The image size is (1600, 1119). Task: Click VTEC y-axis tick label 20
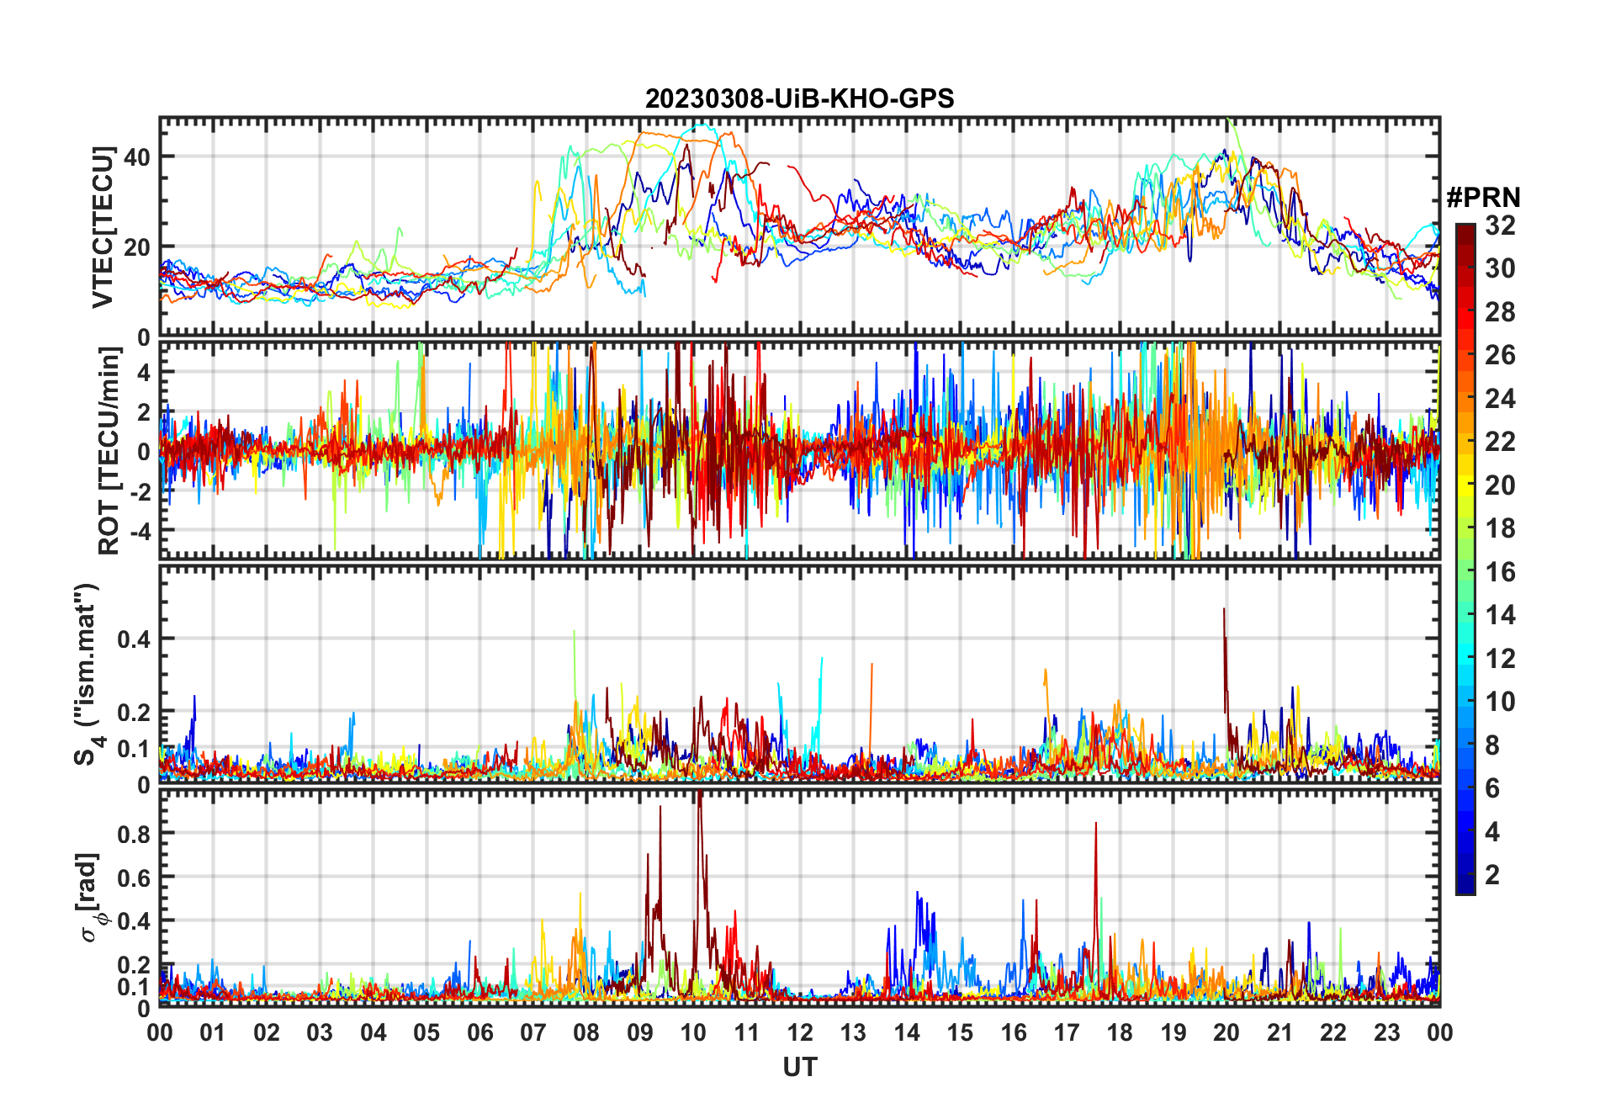[x=137, y=247]
